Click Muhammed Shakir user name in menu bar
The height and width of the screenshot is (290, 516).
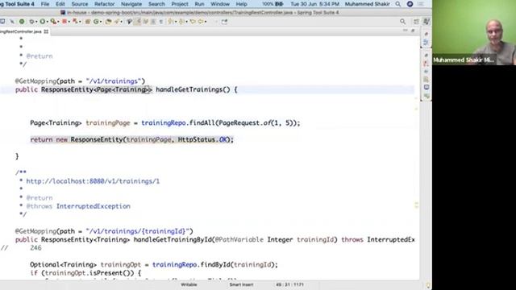click(x=368, y=4)
